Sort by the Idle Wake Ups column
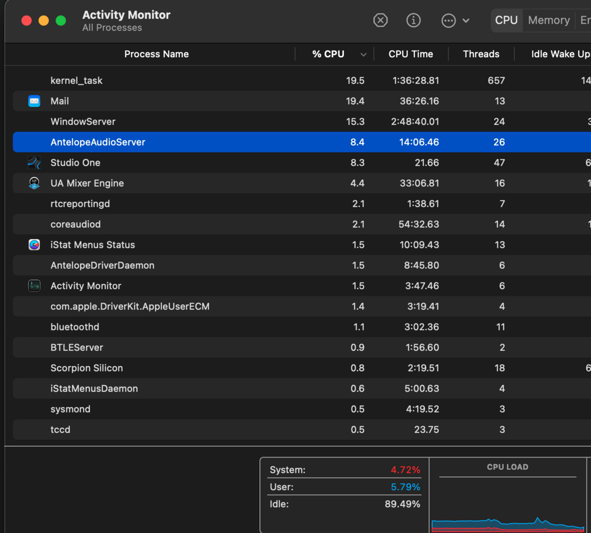Screen dimensions: 591x533 561,54
